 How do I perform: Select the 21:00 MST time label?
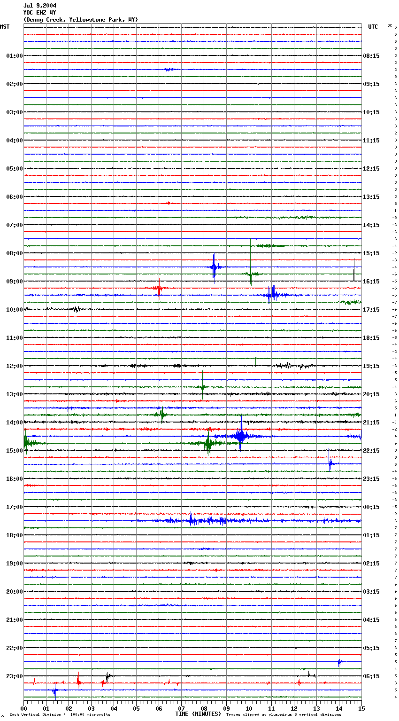tap(14, 620)
